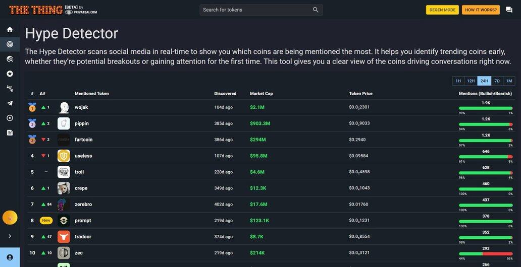Click the star icon in the sidebar
521x267 pixels.
pyautogui.click(x=10, y=74)
